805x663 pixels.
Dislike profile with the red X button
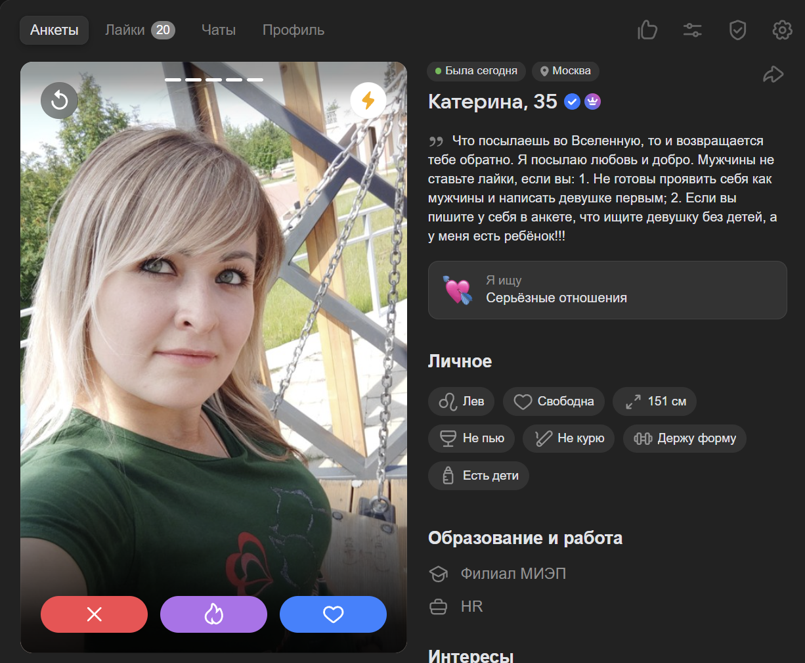94,614
